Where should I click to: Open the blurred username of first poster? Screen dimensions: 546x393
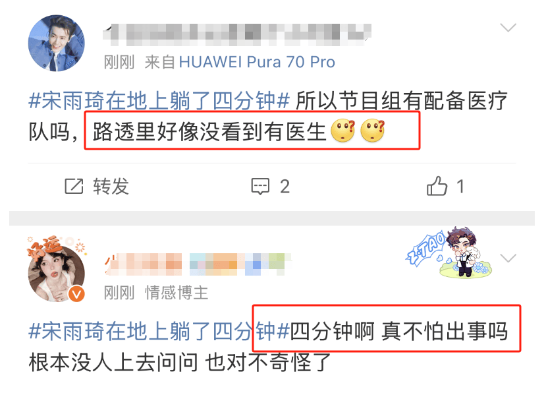[x=237, y=35]
